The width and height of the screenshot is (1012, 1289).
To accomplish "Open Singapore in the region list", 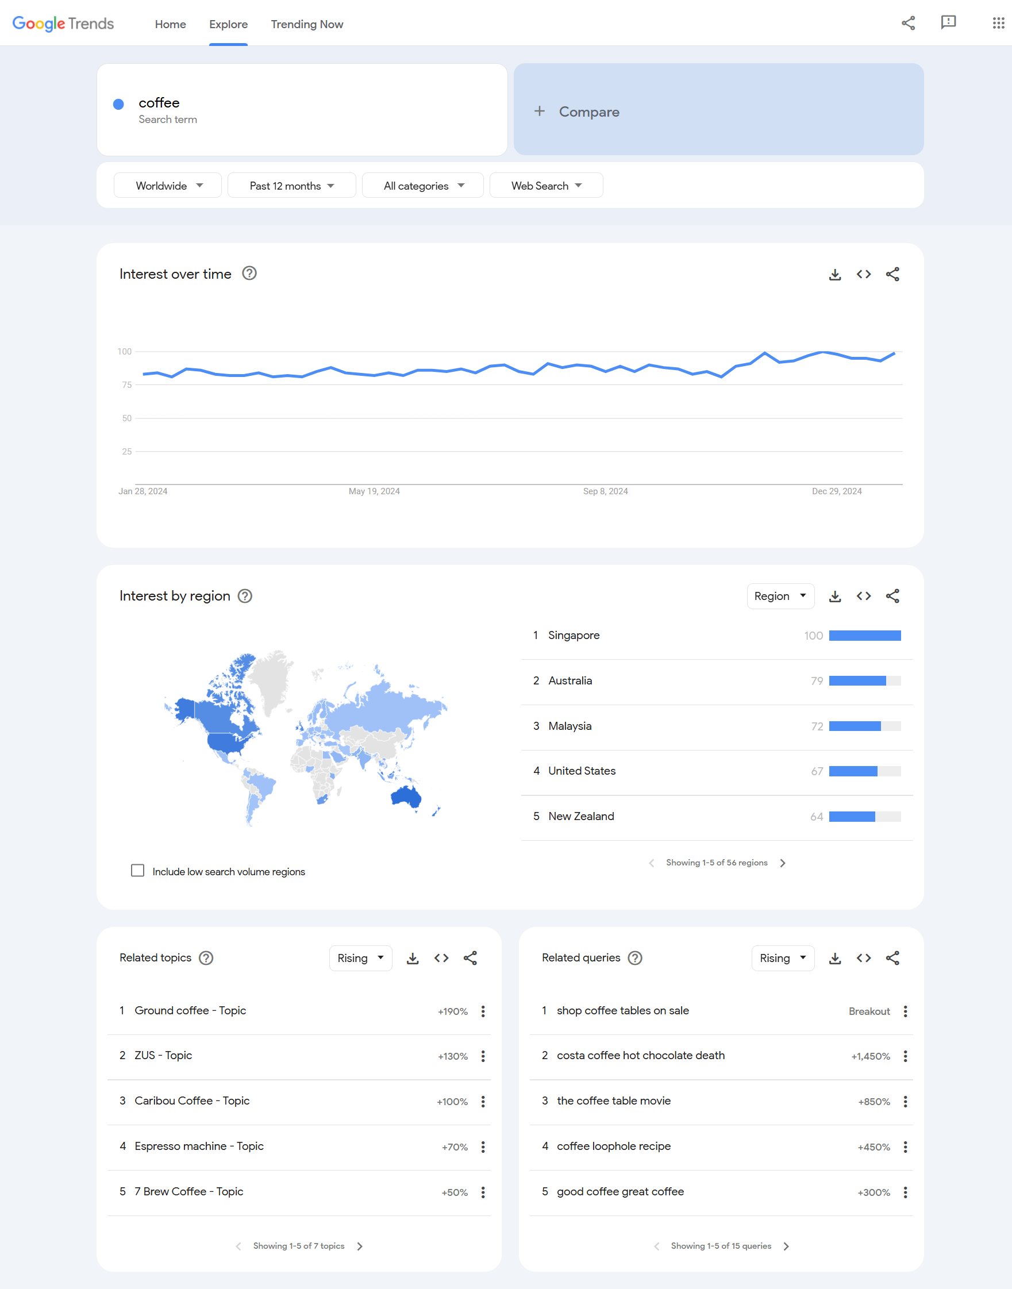I will click(x=574, y=635).
